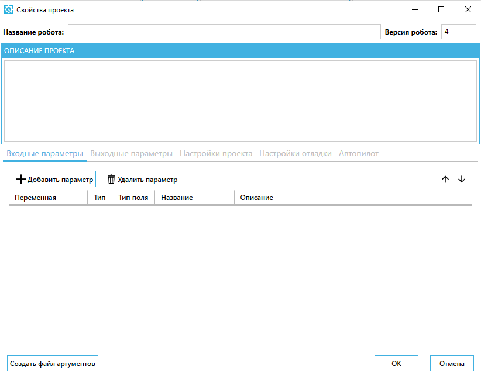Click inside the Описание проекта text area
Image resolution: width=481 pixels, height=376 pixels.
click(240, 101)
